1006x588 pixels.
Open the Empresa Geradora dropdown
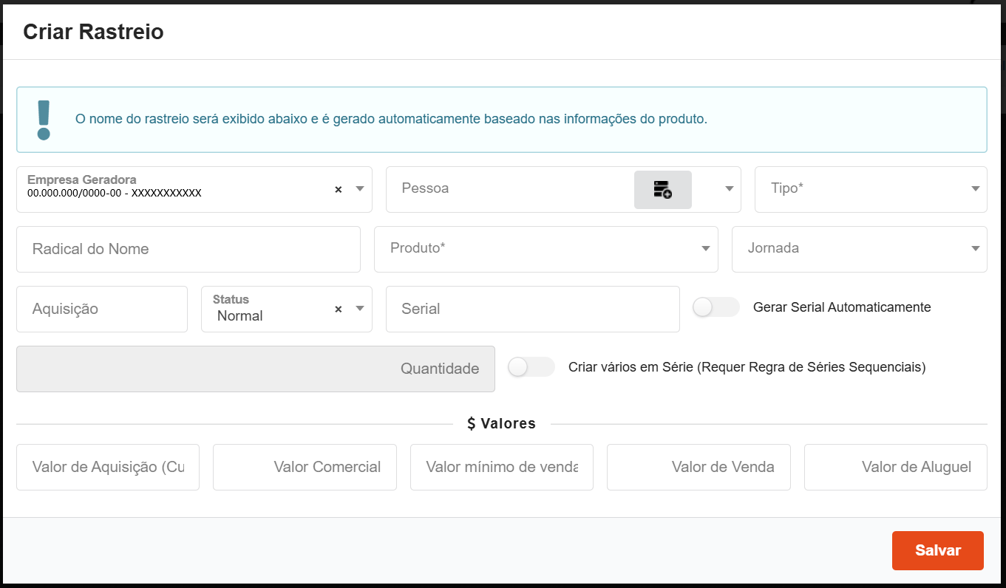pyautogui.click(x=360, y=190)
